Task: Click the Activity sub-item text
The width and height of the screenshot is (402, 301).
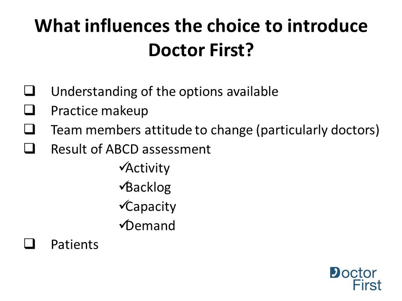Action: click(148, 168)
